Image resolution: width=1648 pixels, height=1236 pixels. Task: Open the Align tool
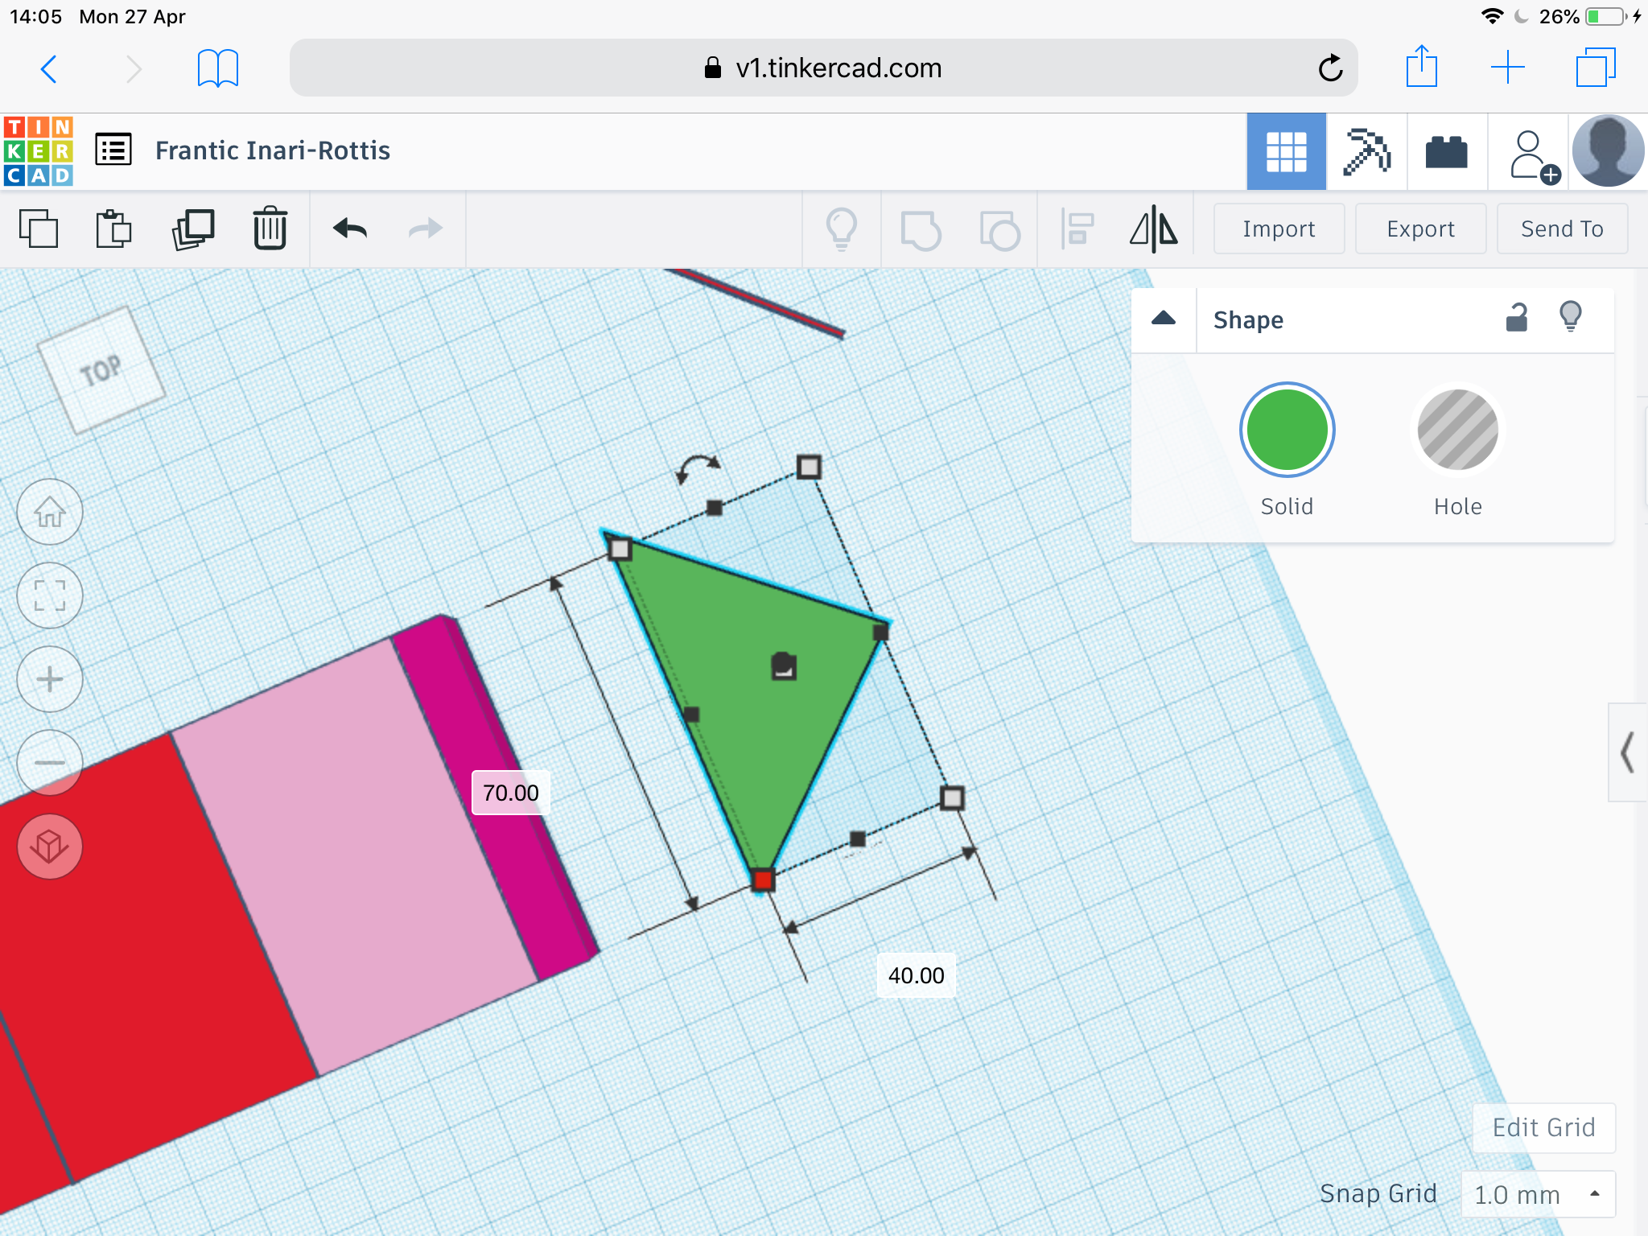point(1077,229)
